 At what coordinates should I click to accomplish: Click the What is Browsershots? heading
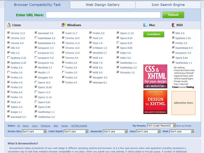23,144
